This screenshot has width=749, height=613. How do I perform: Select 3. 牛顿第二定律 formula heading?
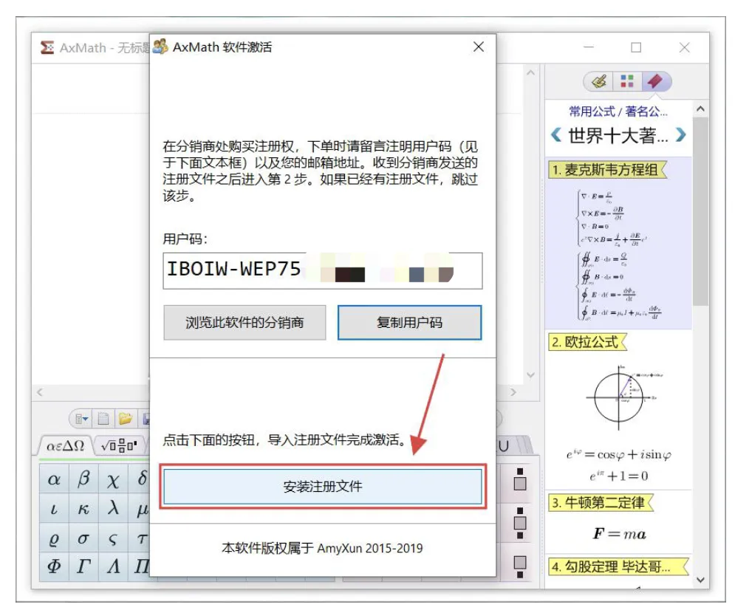tap(601, 503)
